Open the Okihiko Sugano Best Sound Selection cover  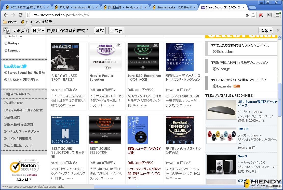180,57
